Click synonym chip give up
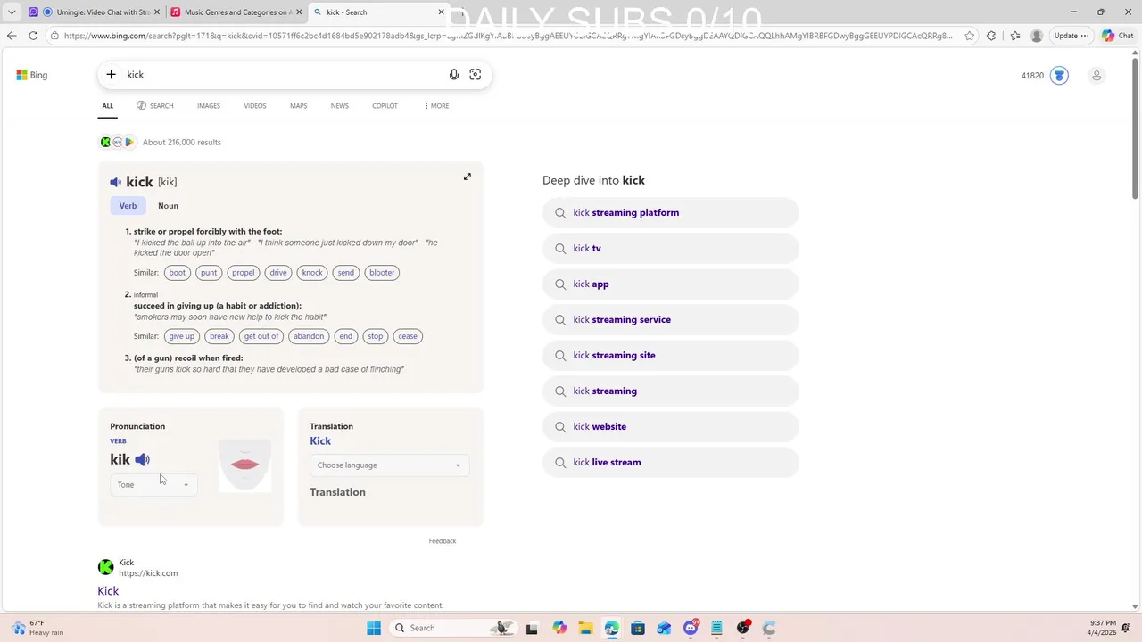This screenshot has width=1142, height=642. pos(181,336)
